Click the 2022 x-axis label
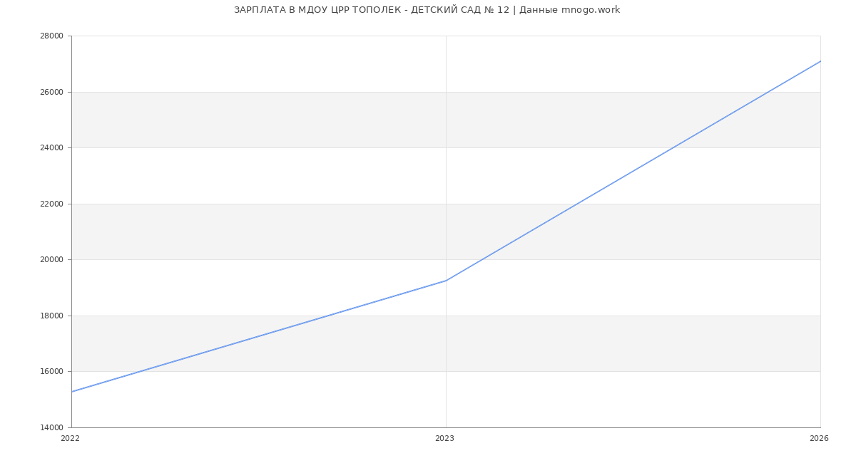 pos(71,439)
